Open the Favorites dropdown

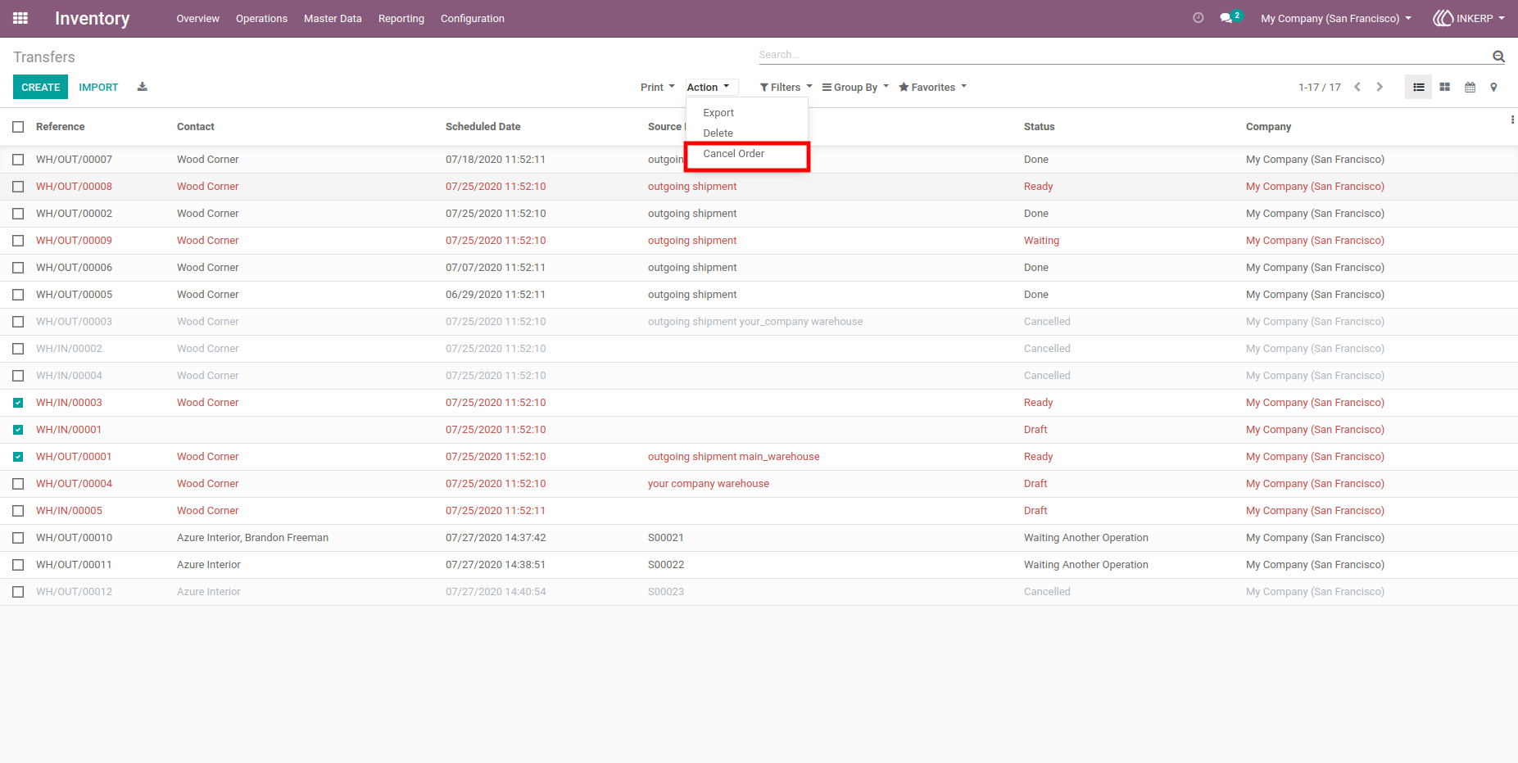click(933, 88)
